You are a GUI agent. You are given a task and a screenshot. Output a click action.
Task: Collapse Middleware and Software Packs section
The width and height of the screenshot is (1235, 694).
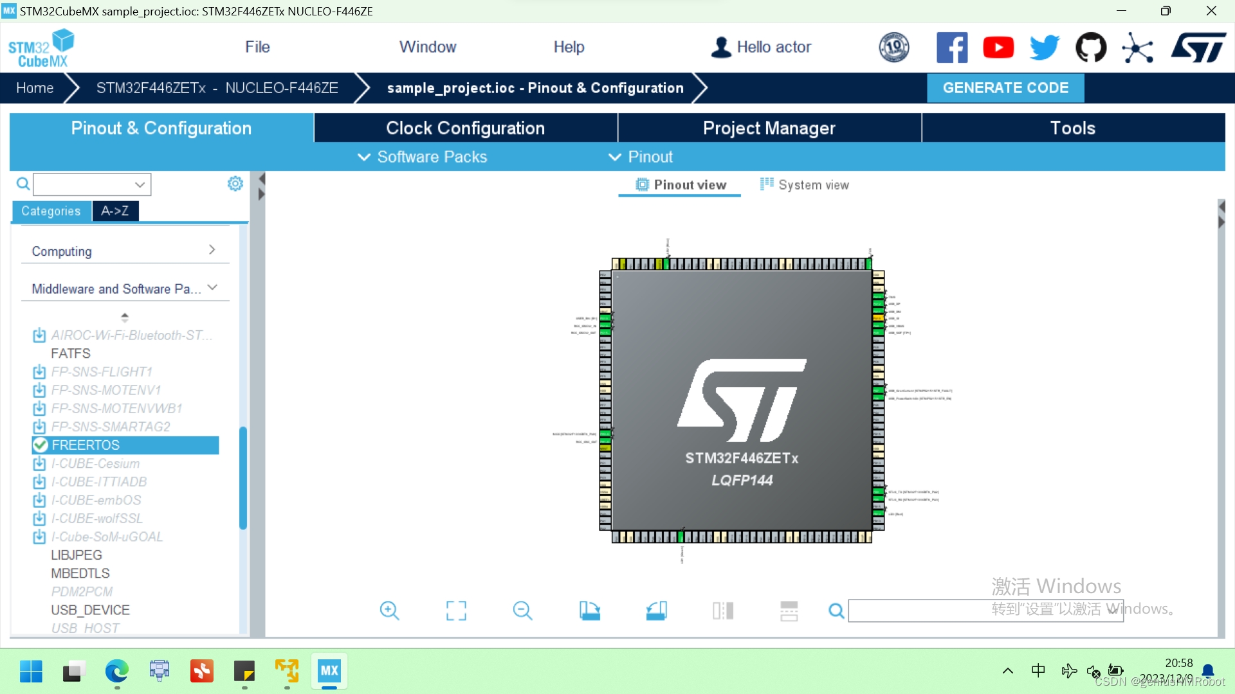(x=213, y=288)
